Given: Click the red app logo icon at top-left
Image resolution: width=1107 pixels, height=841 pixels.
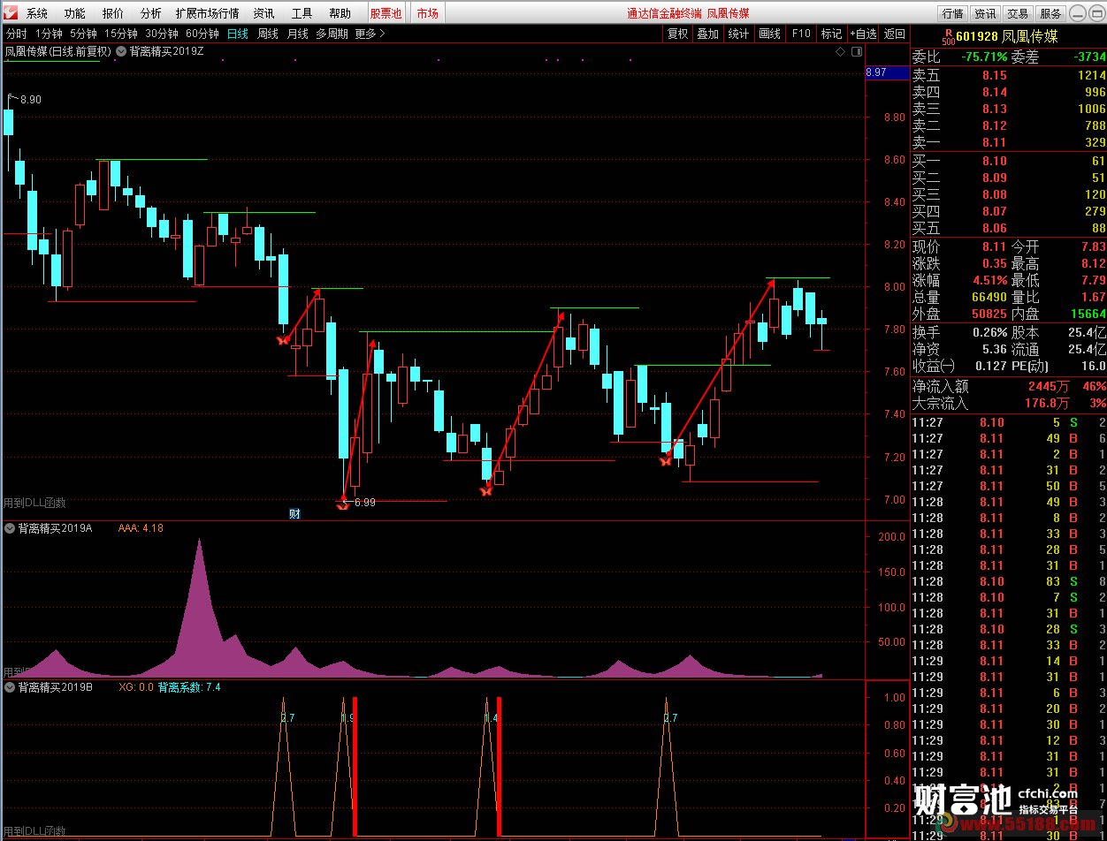Looking at the screenshot, I should coord(9,13).
